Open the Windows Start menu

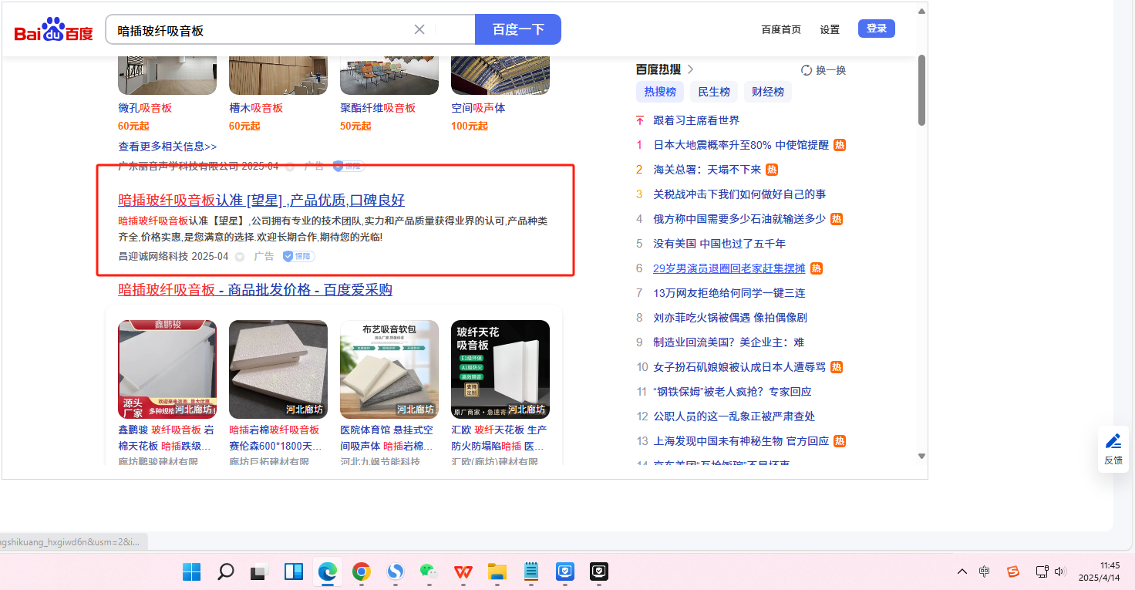point(191,571)
